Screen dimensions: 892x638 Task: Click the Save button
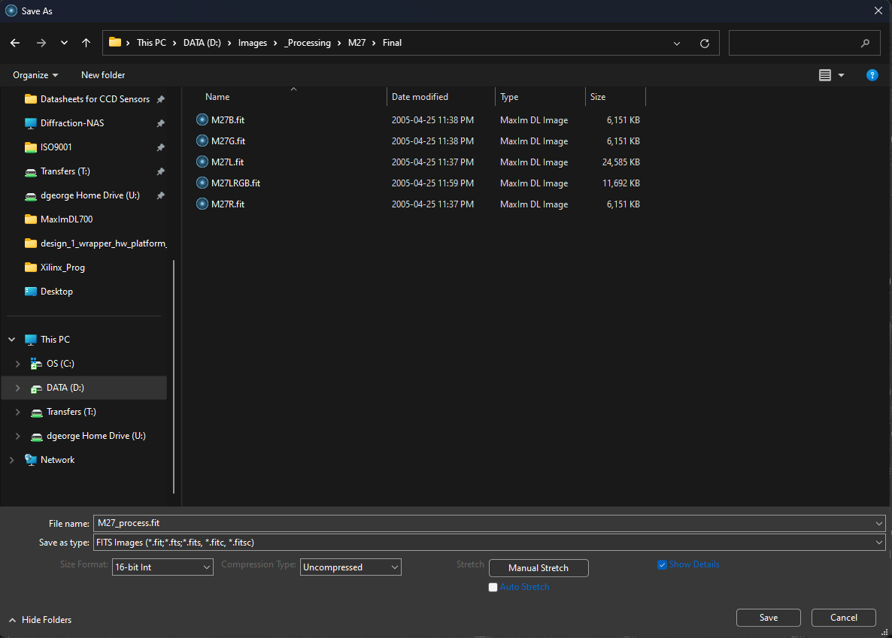pos(769,618)
